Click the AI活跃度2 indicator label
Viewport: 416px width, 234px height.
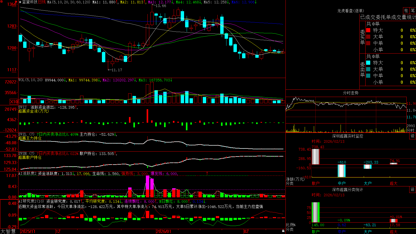point(28,173)
